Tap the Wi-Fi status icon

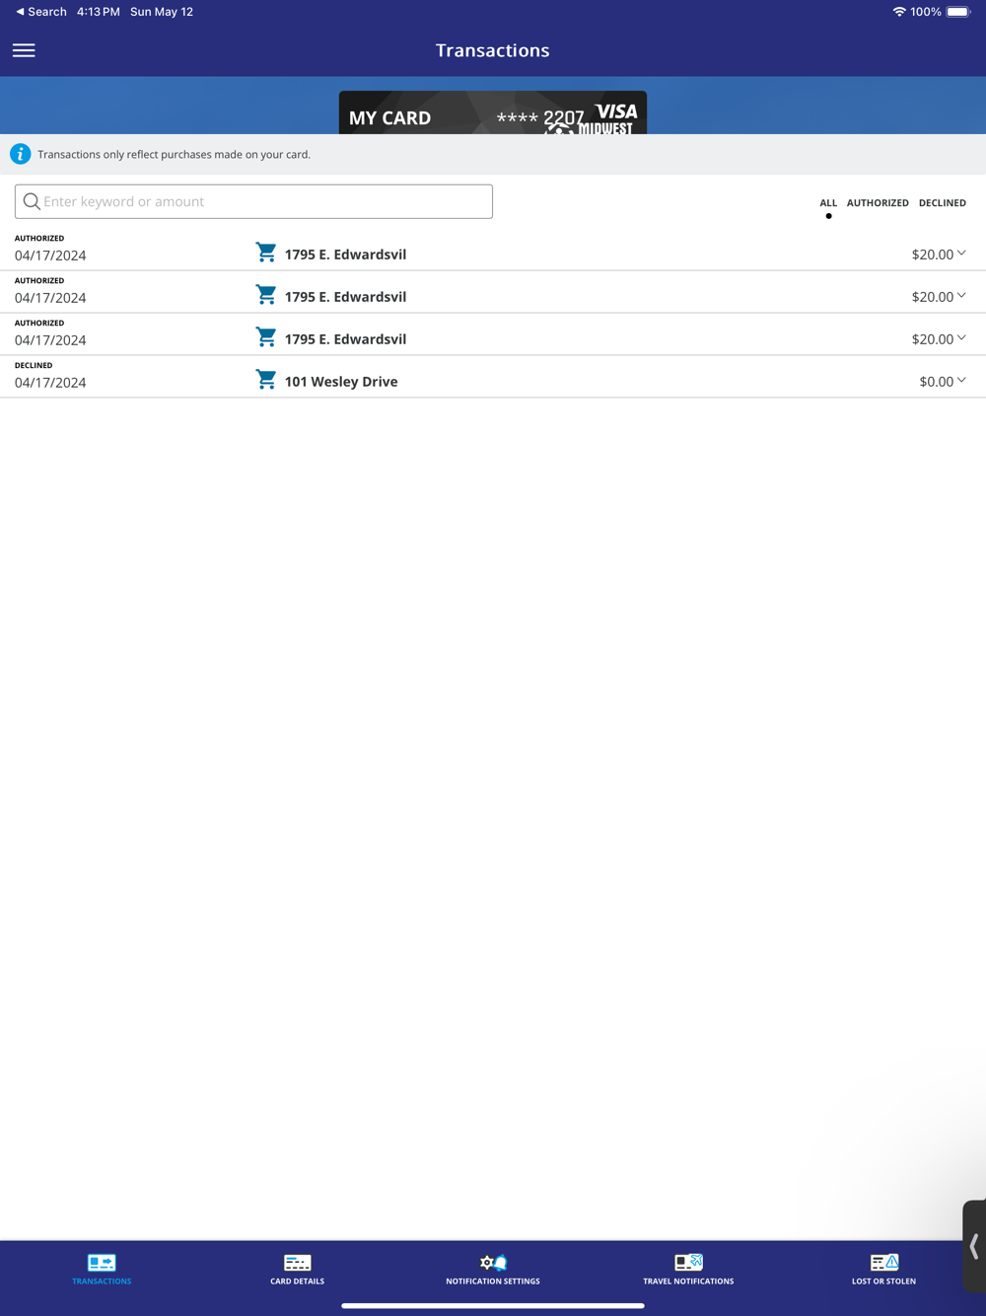(x=899, y=12)
